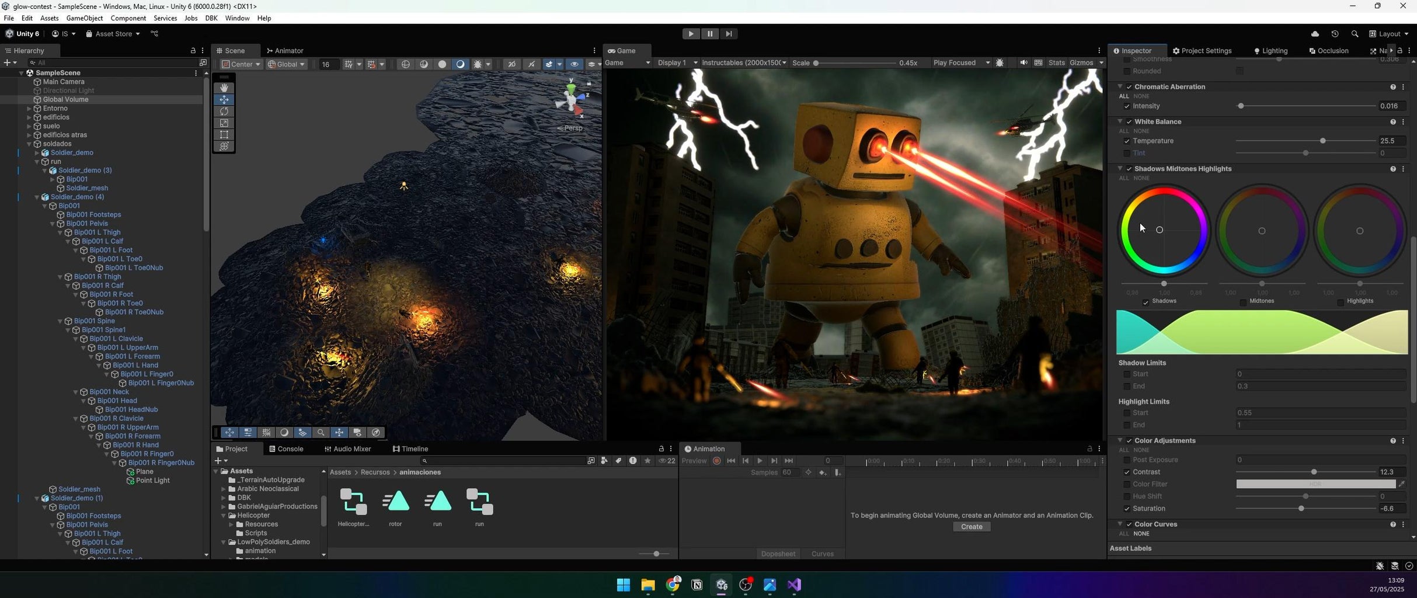Collapse the soldados hierarchy item
Image resolution: width=1417 pixels, height=598 pixels.
pyautogui.click(x=29, y=144)
